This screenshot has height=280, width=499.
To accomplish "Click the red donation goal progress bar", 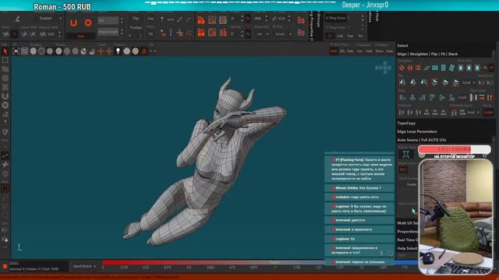I will point(454,149).
